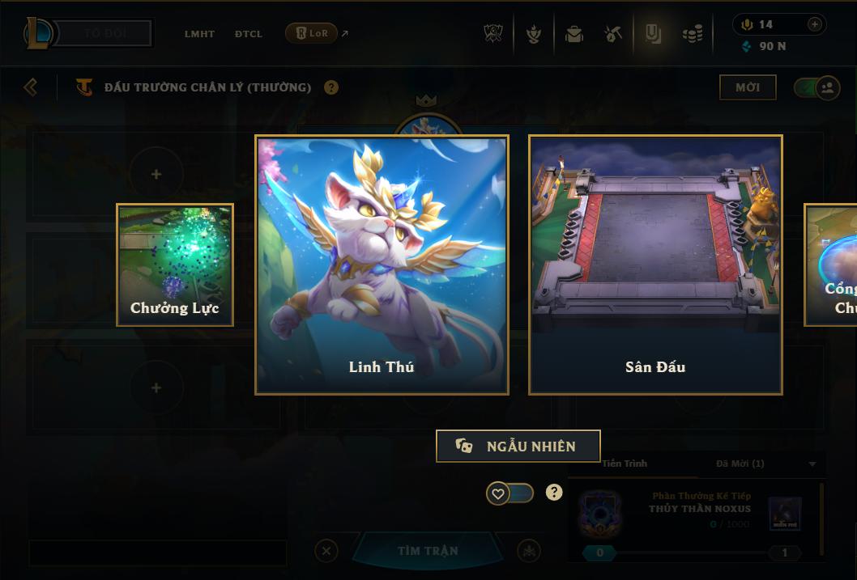Image resolution: width=857 pixels, height=580 pixels.
Task: Toggle the favorites-only heart switch
Action: click(x=510, y=493)
